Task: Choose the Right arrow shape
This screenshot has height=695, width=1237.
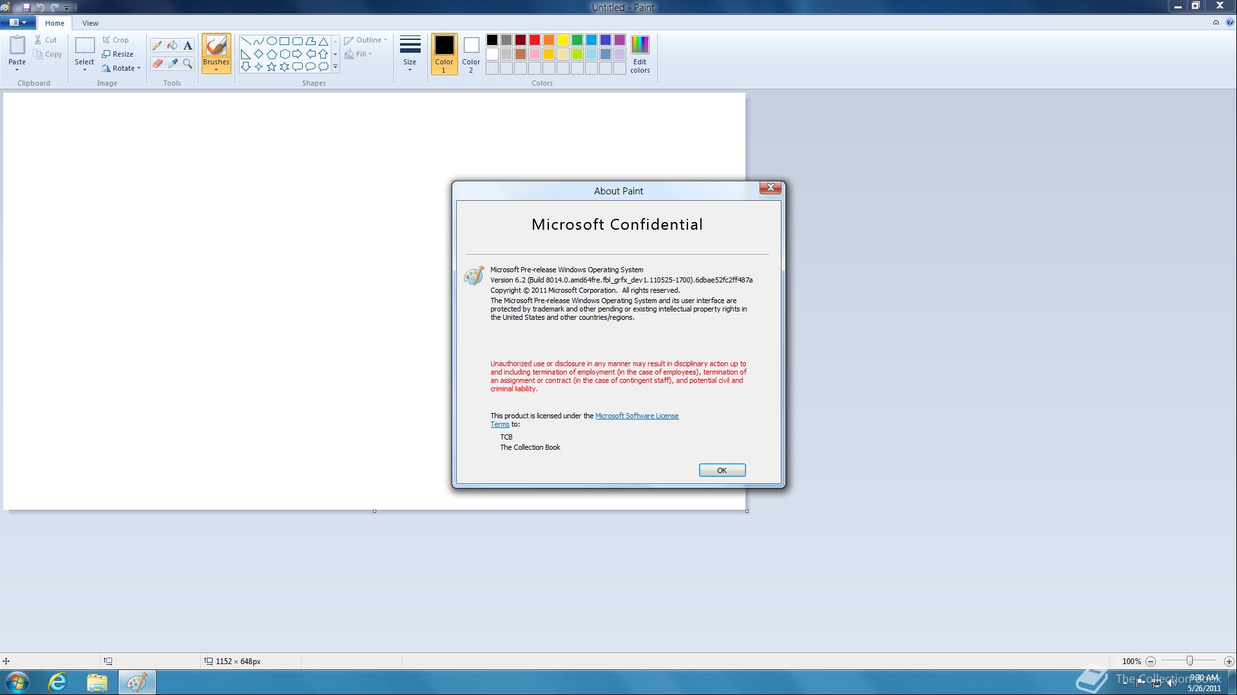Action: (x=297, y=54)
